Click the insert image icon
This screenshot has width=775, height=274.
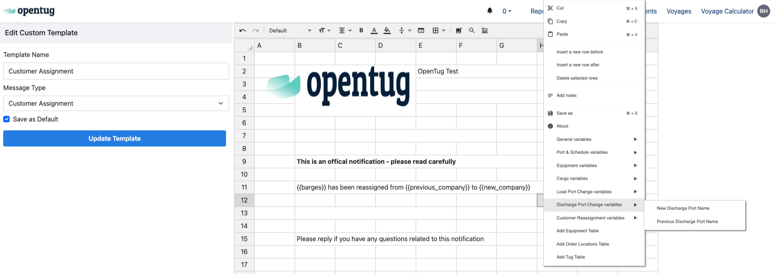pos(459,31)
